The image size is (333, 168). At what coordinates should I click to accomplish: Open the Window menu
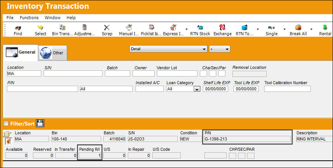[x=52, y=18]
